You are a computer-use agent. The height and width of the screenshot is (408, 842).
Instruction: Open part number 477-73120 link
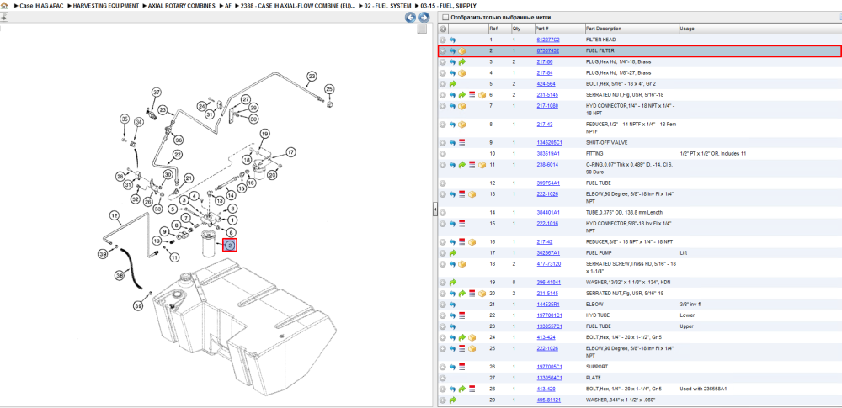click(x=548, y=264)
